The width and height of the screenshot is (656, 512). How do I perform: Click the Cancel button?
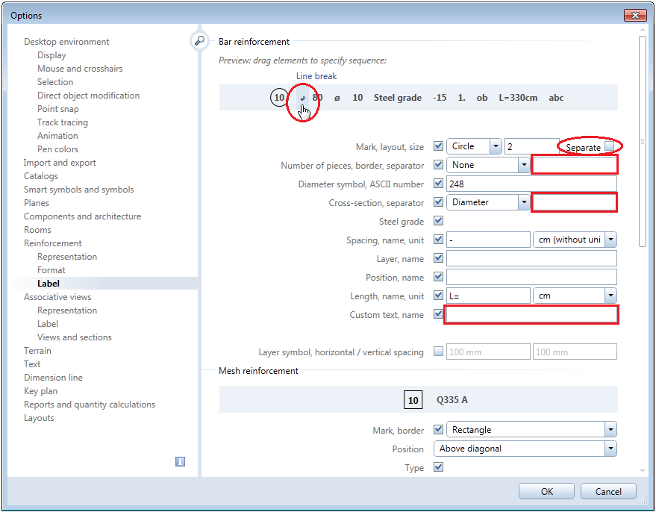tap(608, 492)
